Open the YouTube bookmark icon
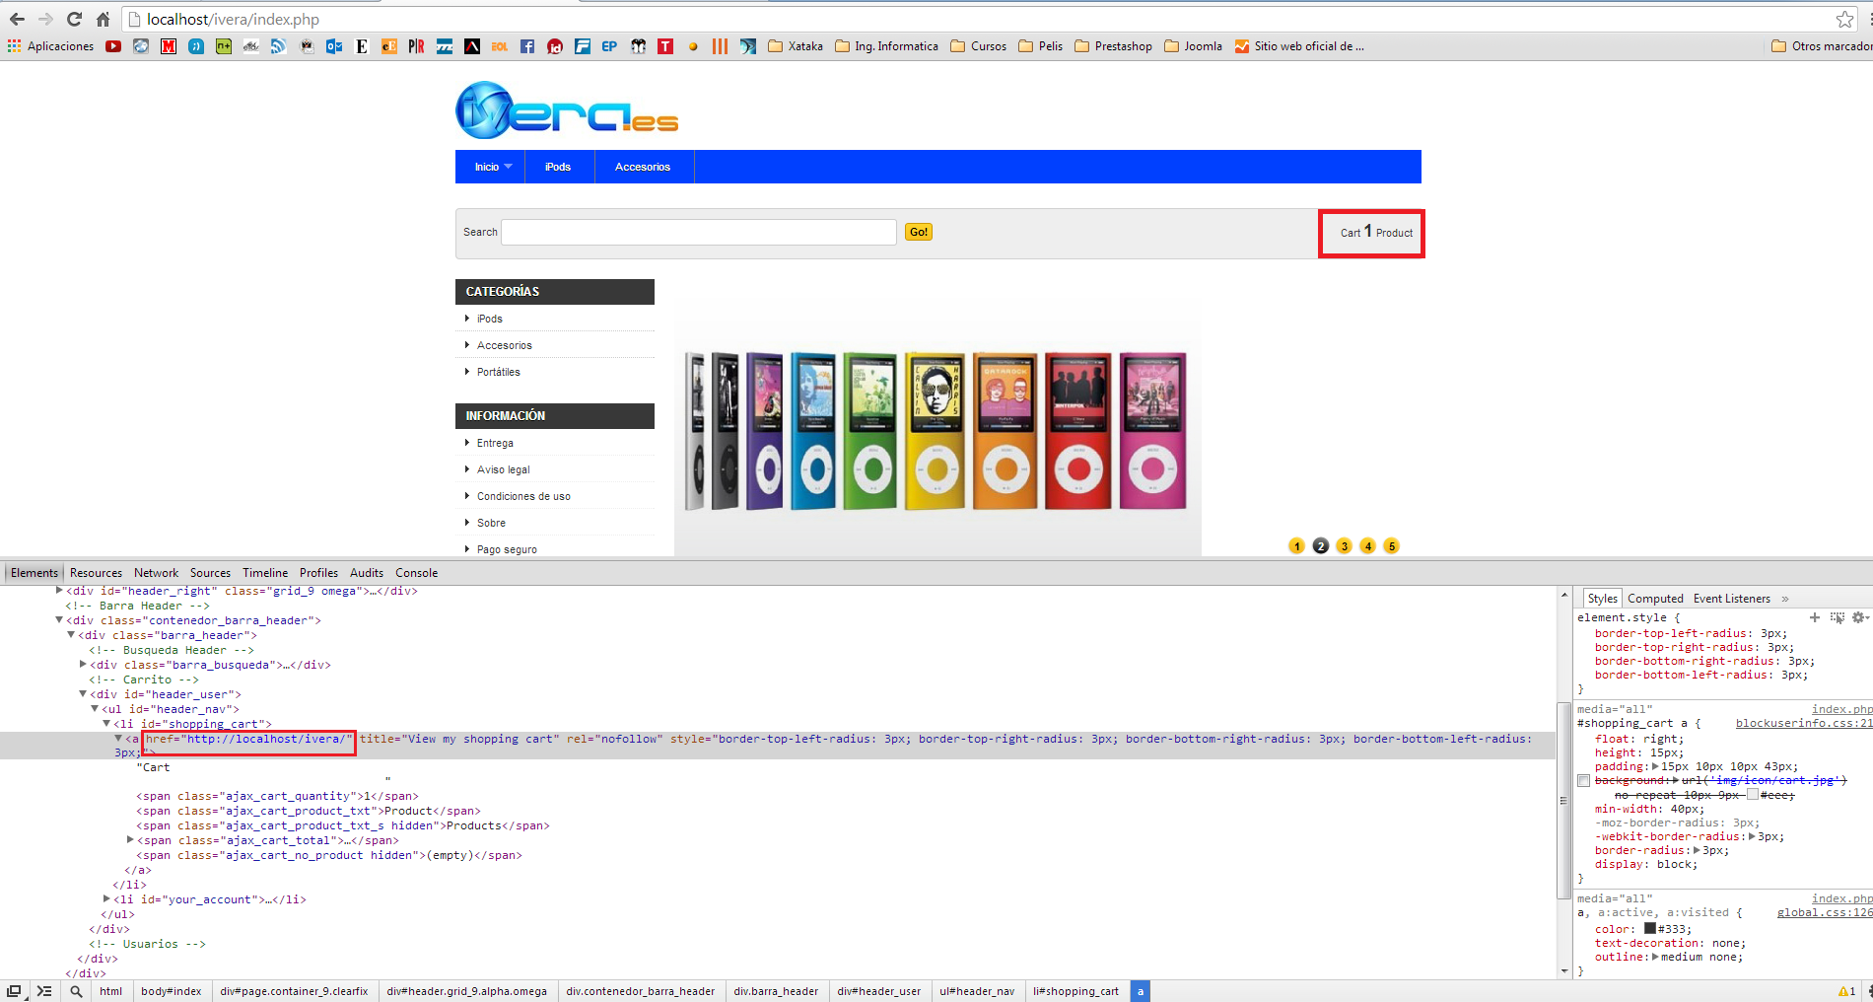 (113, 46)
